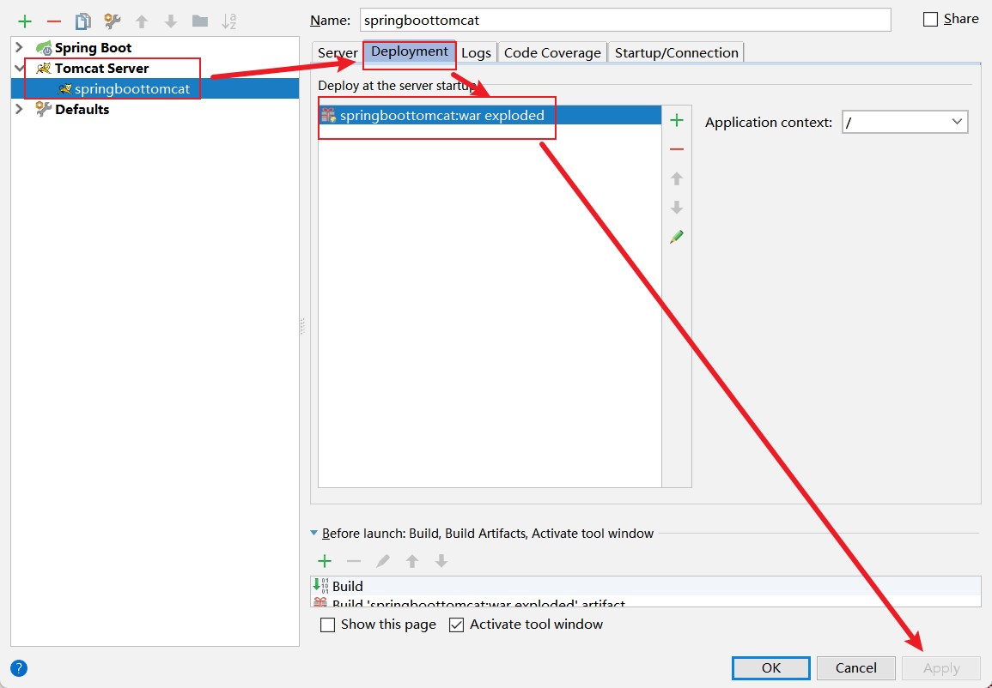992x688 pixels.
Task: Remove configuration using red minus icon
Action: tap(54, 21)
